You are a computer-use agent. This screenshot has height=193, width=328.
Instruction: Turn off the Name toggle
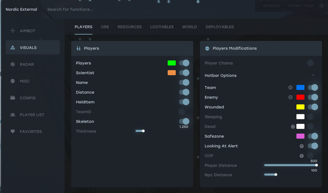[x=184, y=83]
